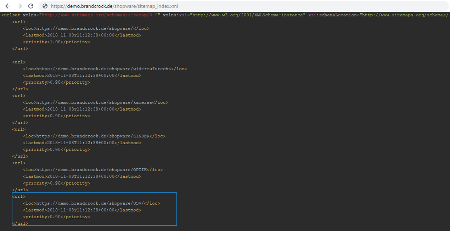The height and width of the screenshot is (231, 450).
Task: Select the priority 1.00 line
Action: pos(57,42)
